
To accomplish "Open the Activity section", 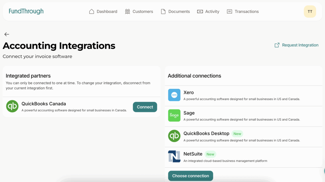I will [208, 12].
